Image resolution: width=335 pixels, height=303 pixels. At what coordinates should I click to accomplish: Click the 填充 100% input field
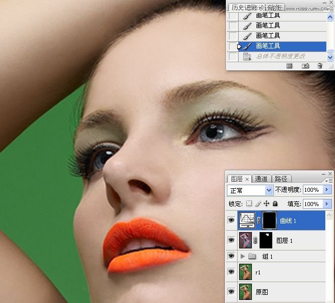313,204
